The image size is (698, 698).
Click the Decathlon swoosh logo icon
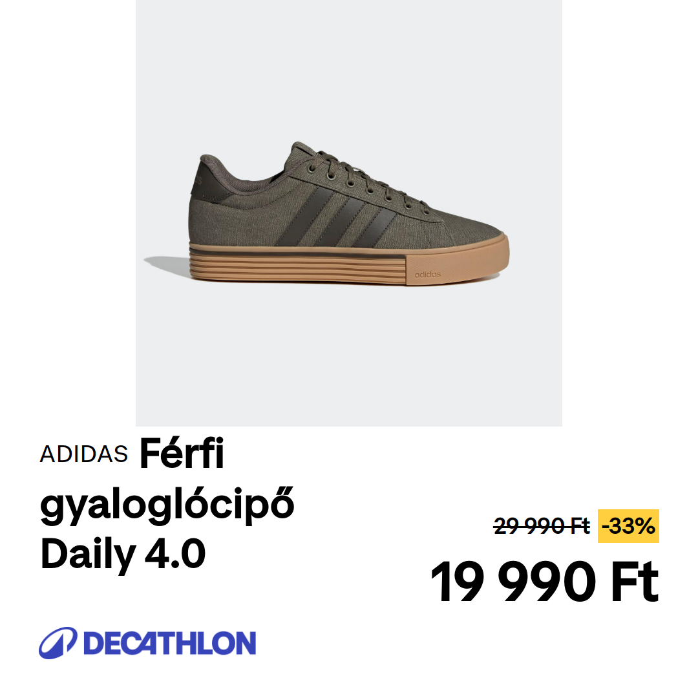click(x=58, y=643)
